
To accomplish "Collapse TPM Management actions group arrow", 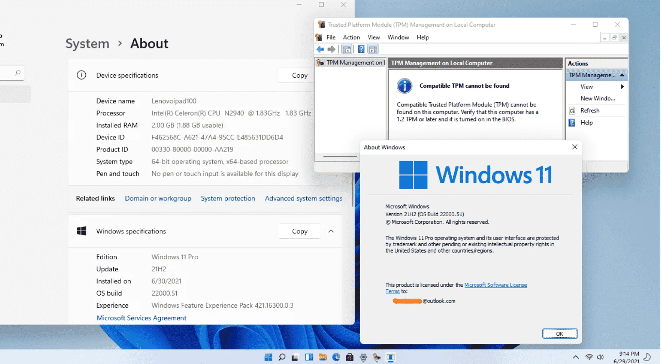I will click(622, 75).
